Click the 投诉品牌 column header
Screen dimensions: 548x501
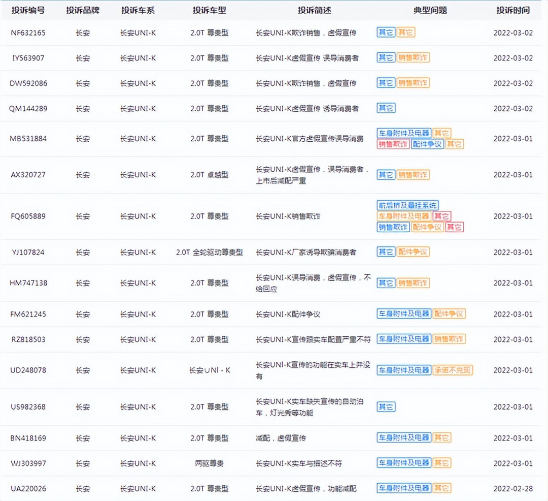click(83, 10)
